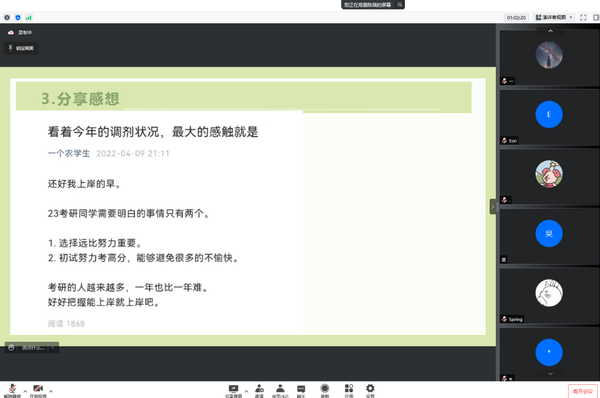This screenshot has width=600, height=398.
Task: Click the 录制 record icon
Action: coord(325,390)
